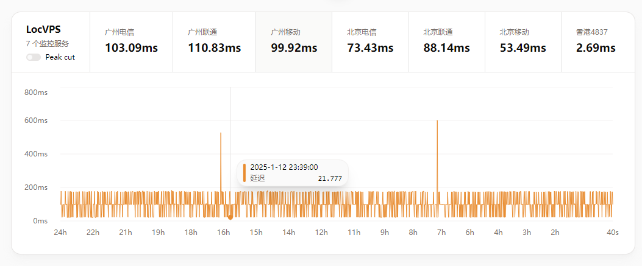Screen dimensions: 642x266
Task: Click the LocVPS server title
Action: coord(43,29)
